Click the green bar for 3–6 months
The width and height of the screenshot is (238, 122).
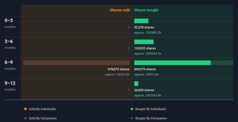144,42
